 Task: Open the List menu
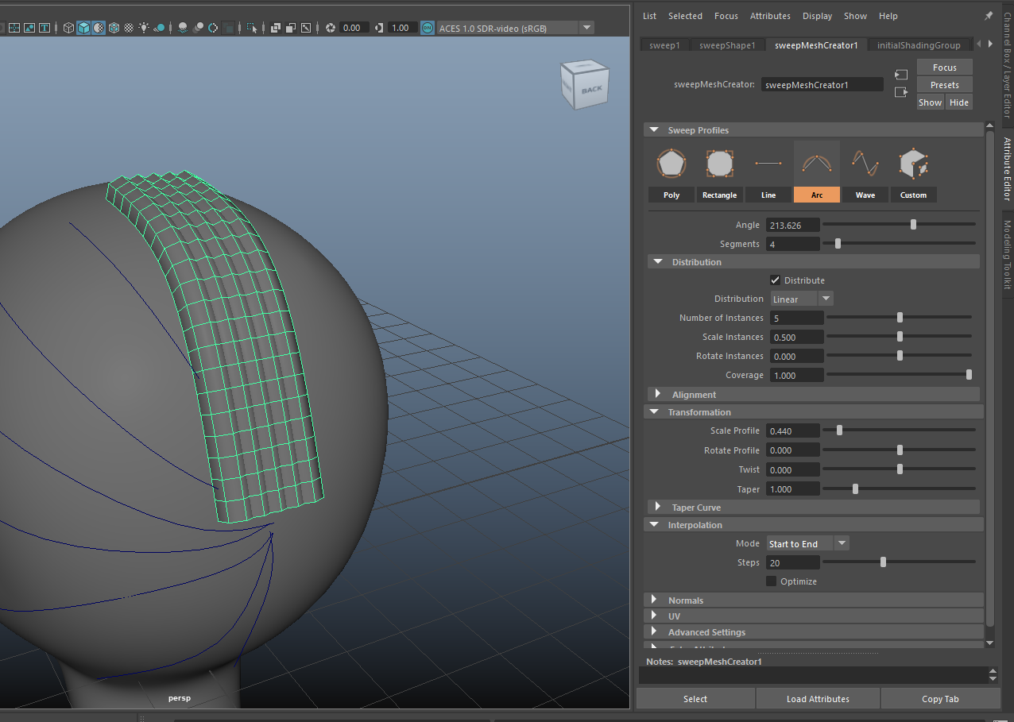pos(649,16)
